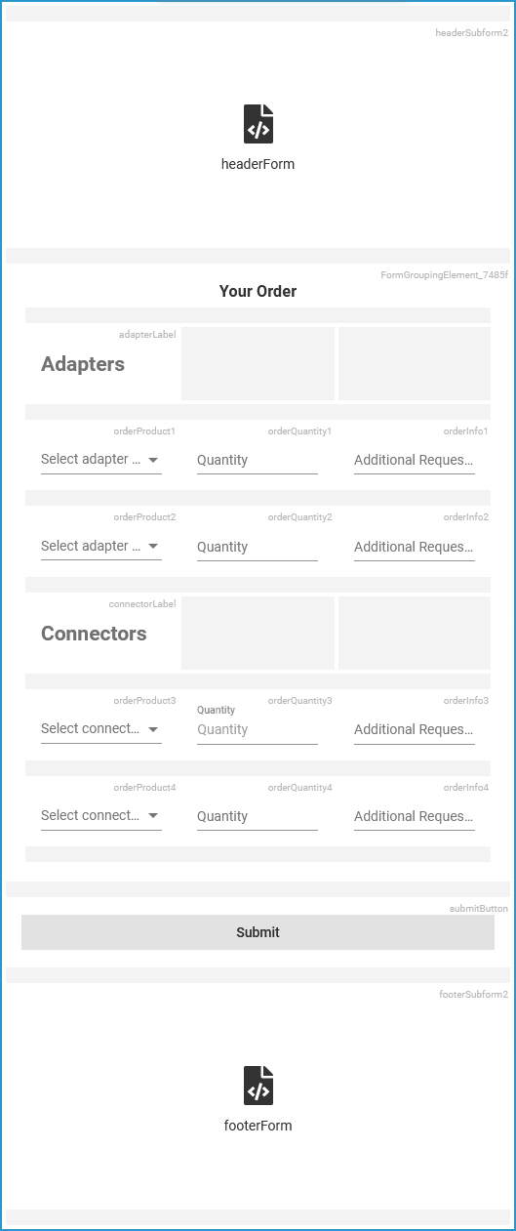Click the Submit button

click(x=258, y=932)
